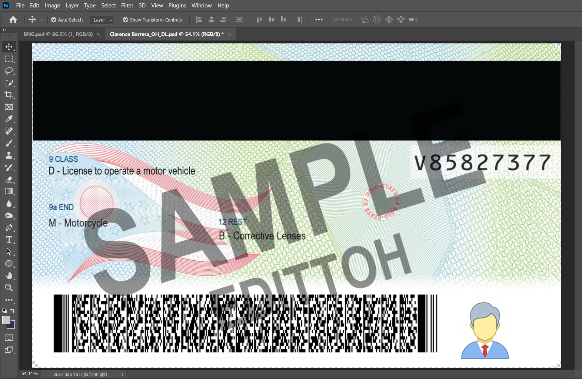Click the 54.11% zoom level field

pyautogui.click(x=30, y=374)
